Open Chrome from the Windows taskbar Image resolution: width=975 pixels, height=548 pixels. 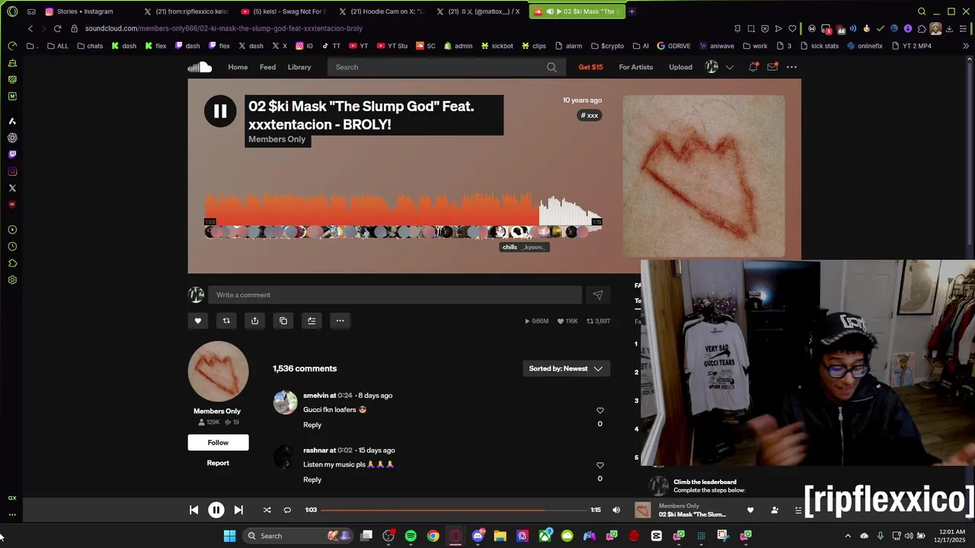coord(433,536)
